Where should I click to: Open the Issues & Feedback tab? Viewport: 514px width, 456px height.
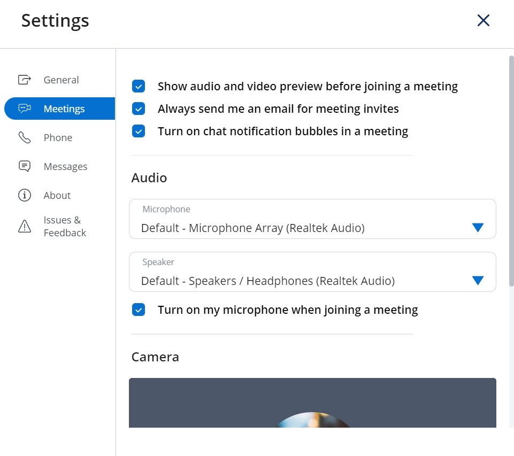click(60, 226)
